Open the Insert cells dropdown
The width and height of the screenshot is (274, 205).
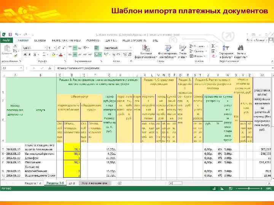[199, 46]
